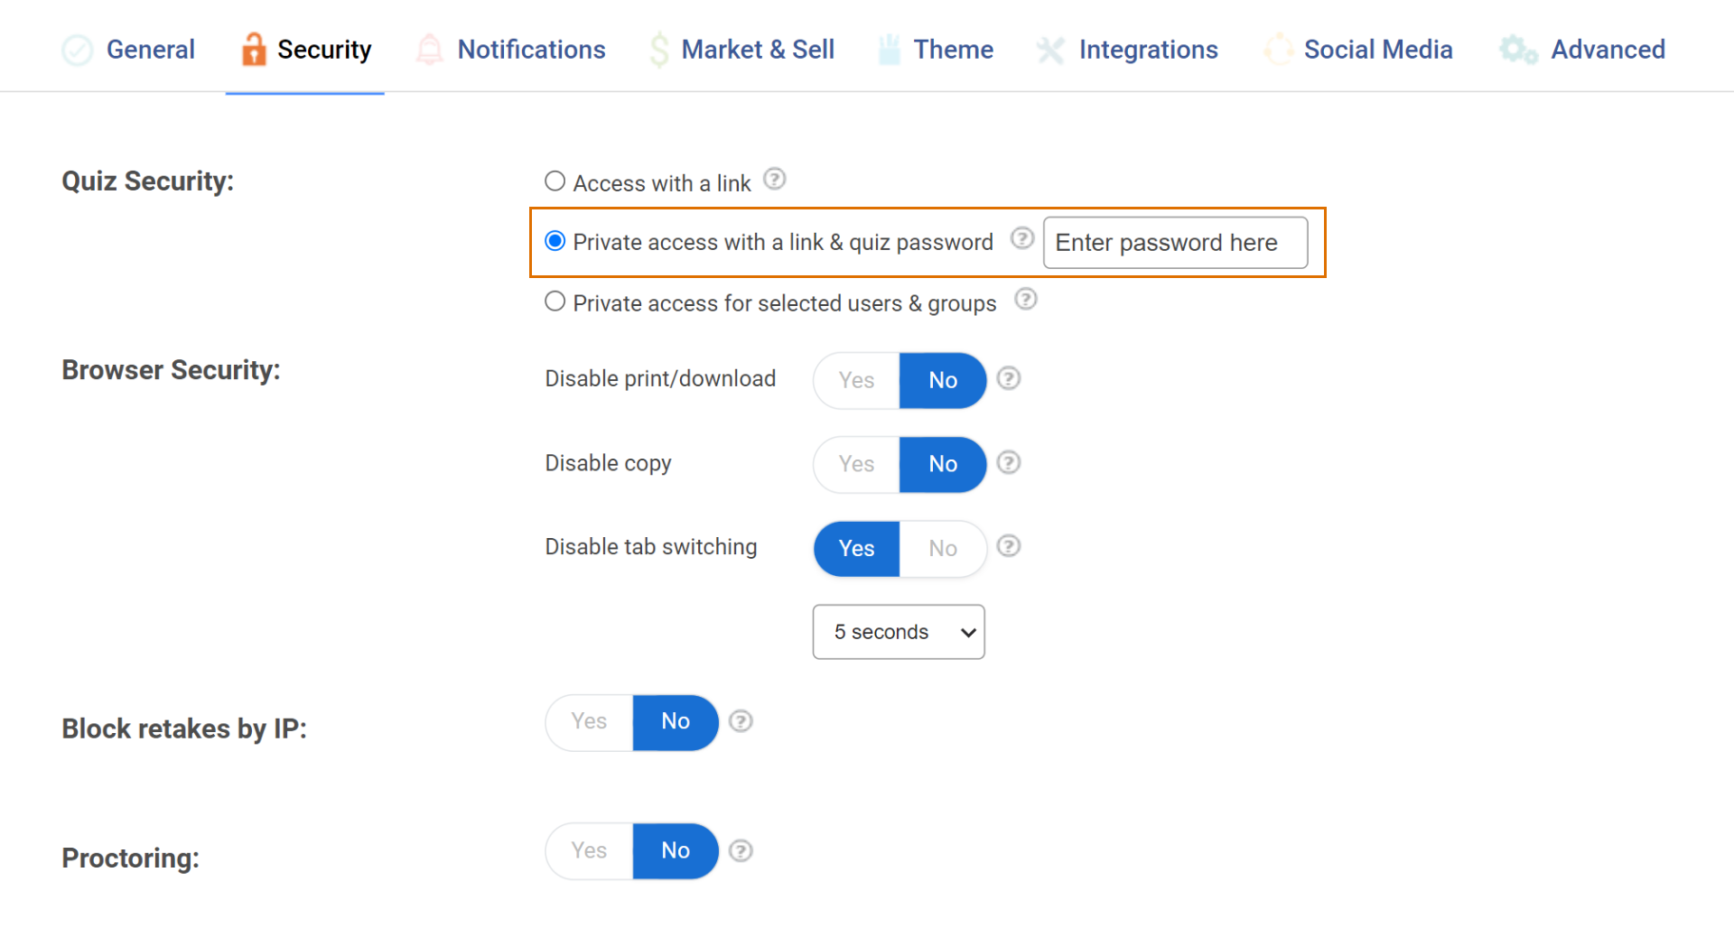Click help icon for Disable tab switching
This screenshot has width=1734, height=928.
1008,547
